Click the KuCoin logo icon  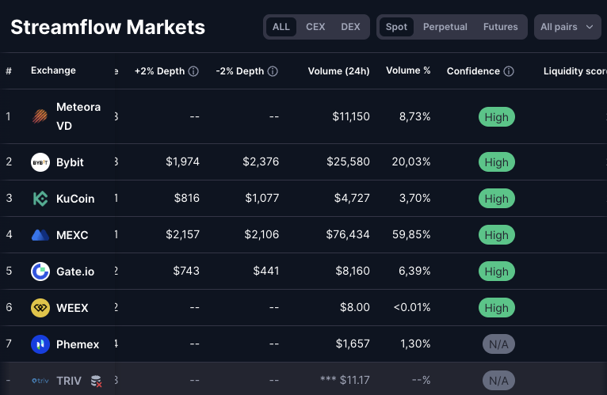point(40,199)
